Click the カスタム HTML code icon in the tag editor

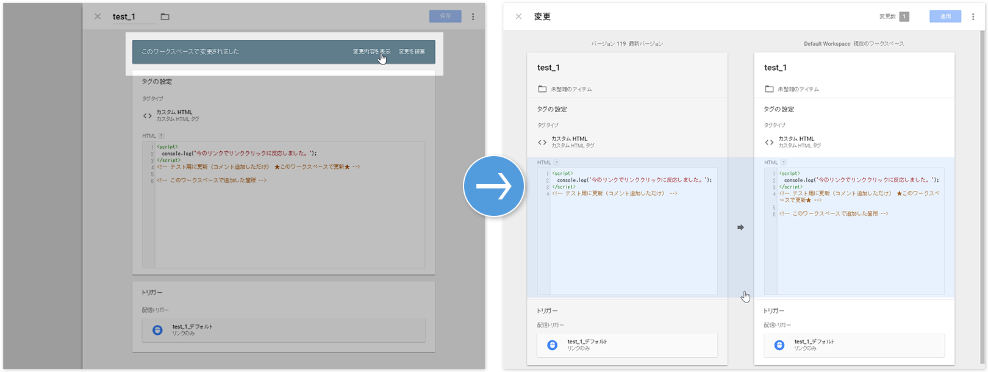147,115
